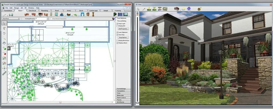
Task: Toggle the Display callouts checkbox
Action: tap(117, 43)
